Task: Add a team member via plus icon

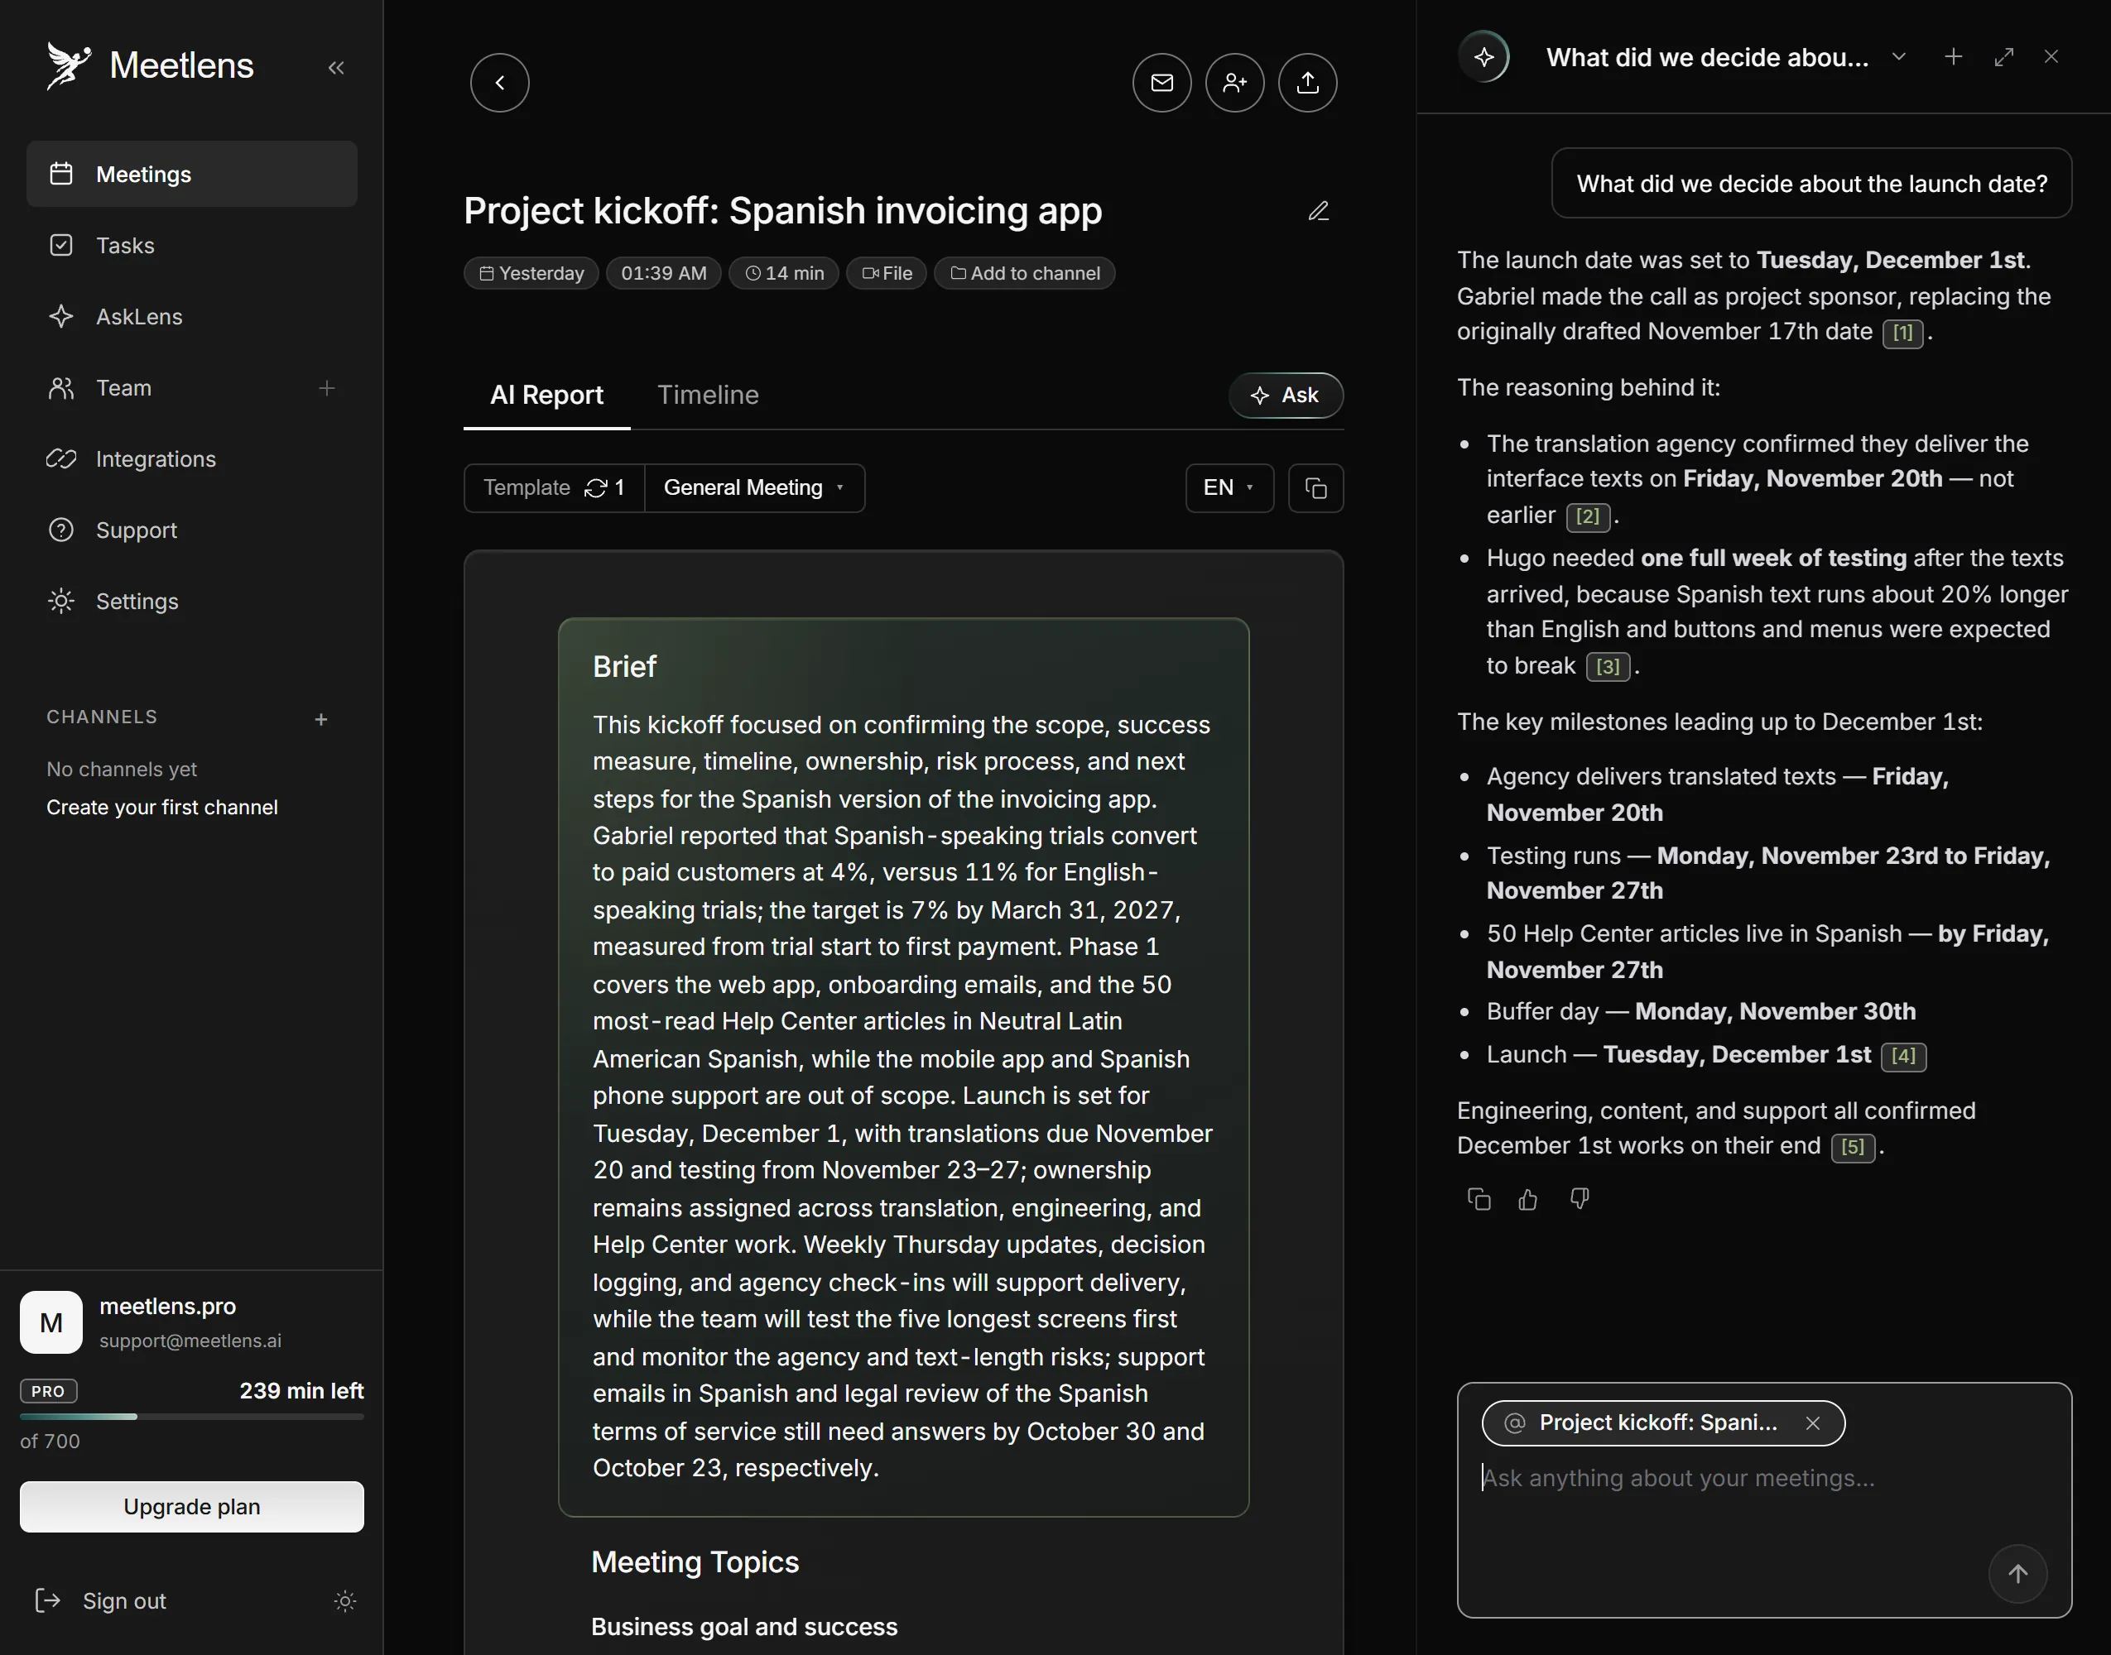Action: click(x=327, y=389)
